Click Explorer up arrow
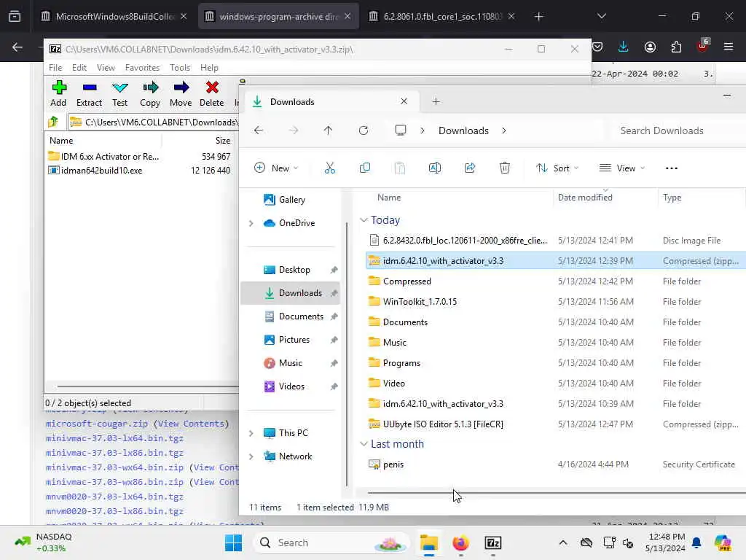746x560 pixels. [329, 131]
